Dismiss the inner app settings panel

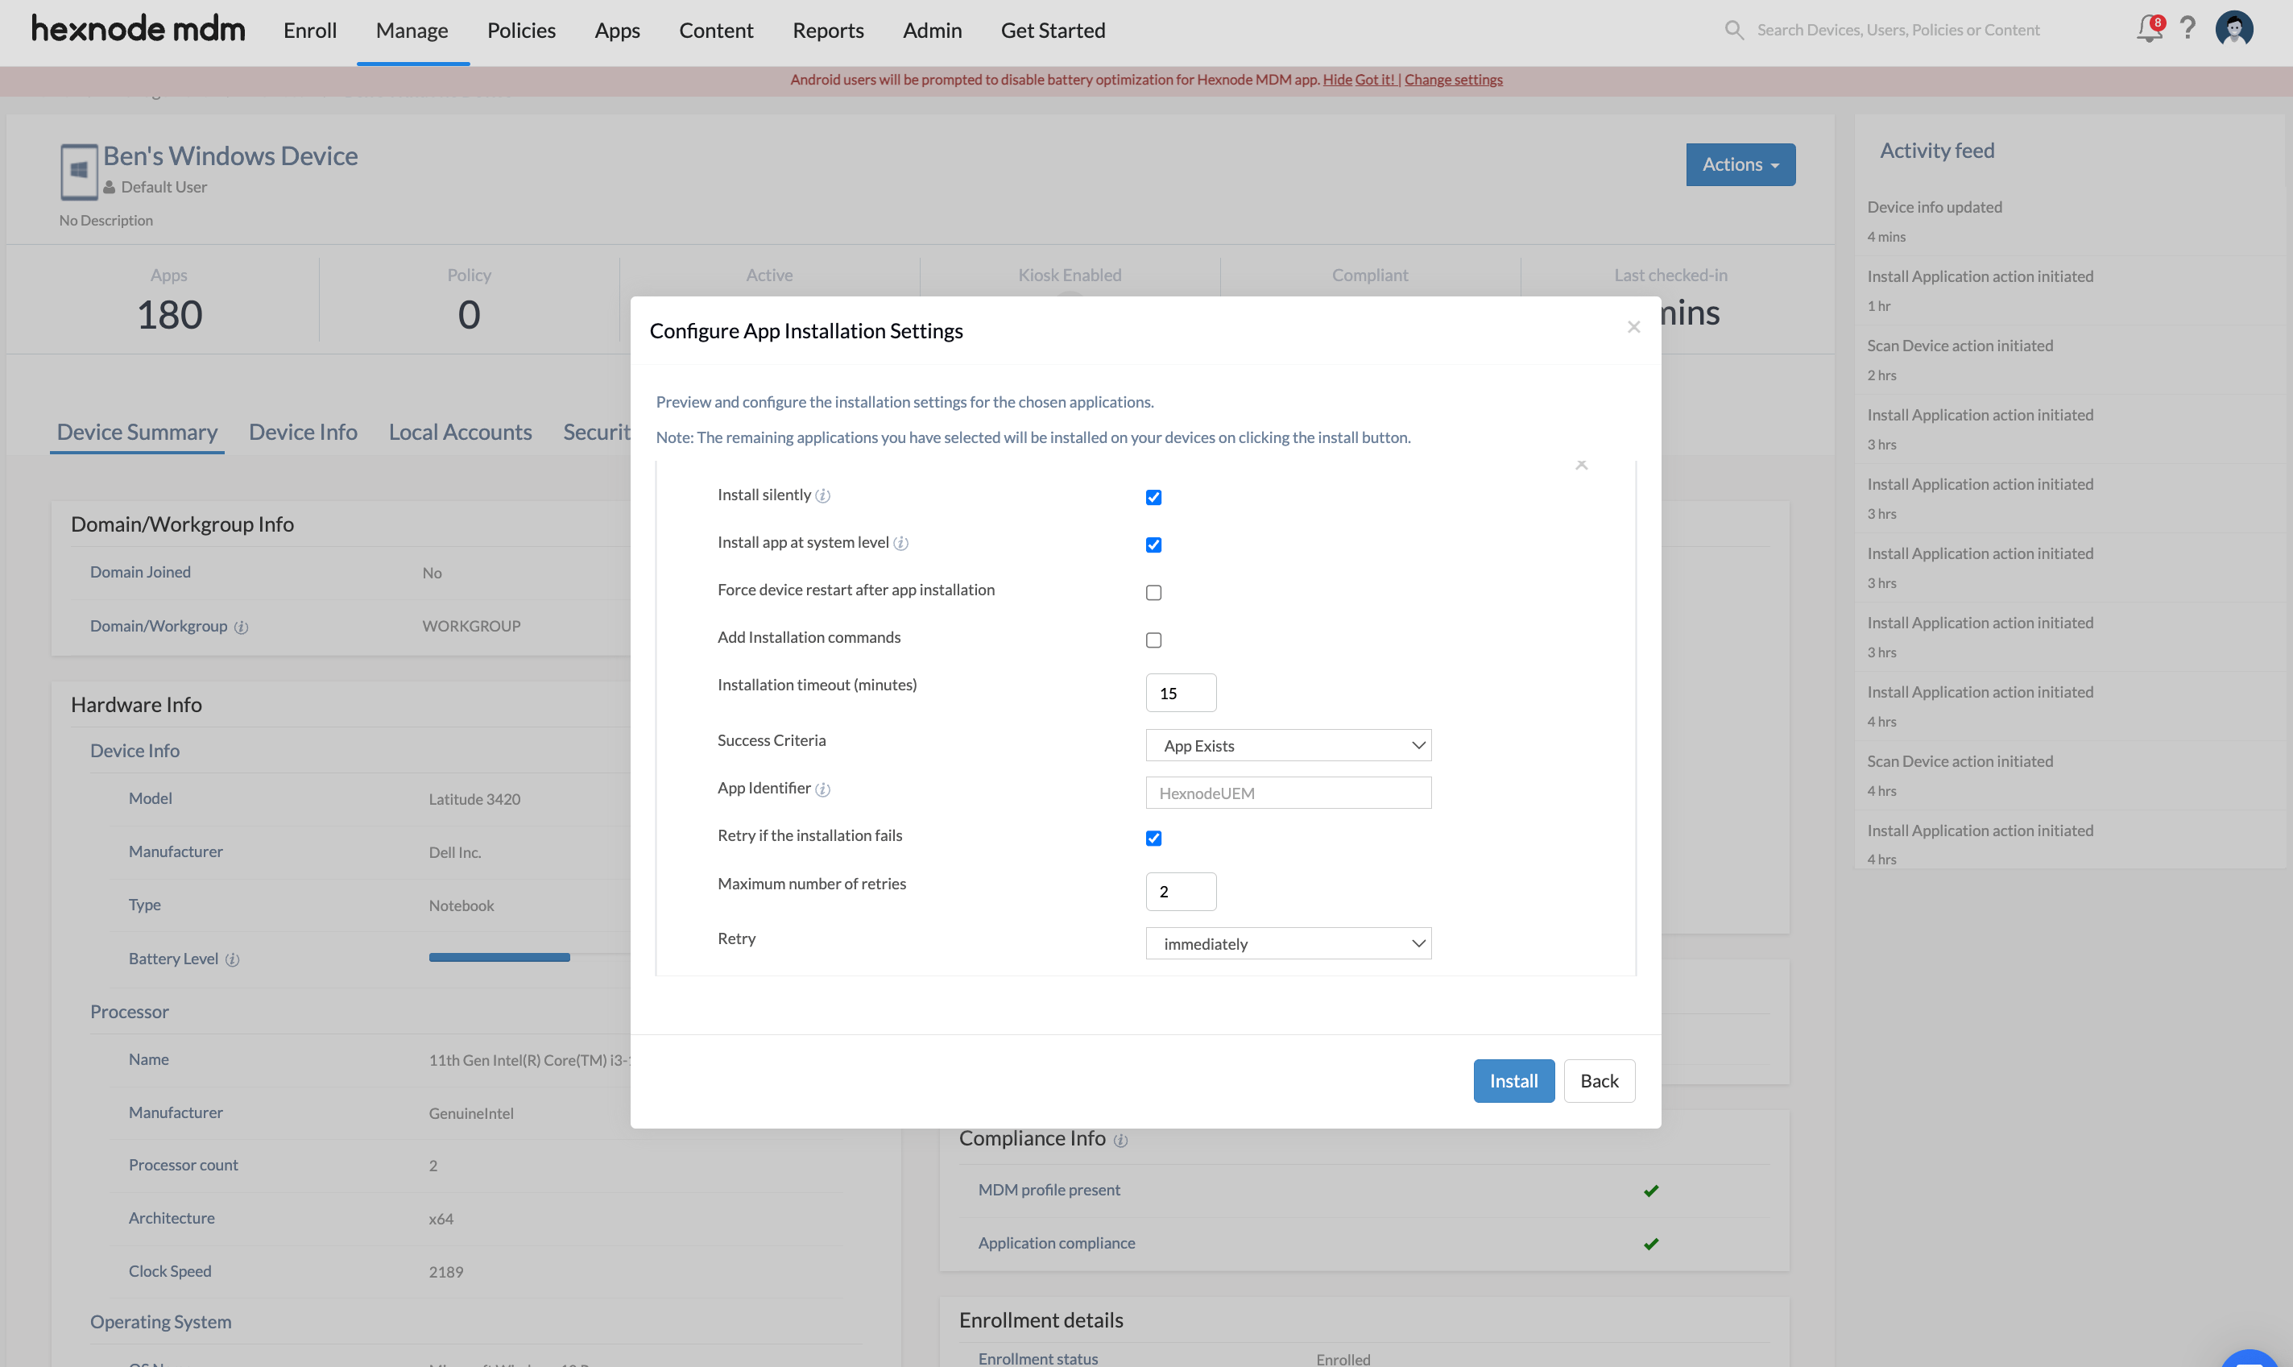point(1581,465)
